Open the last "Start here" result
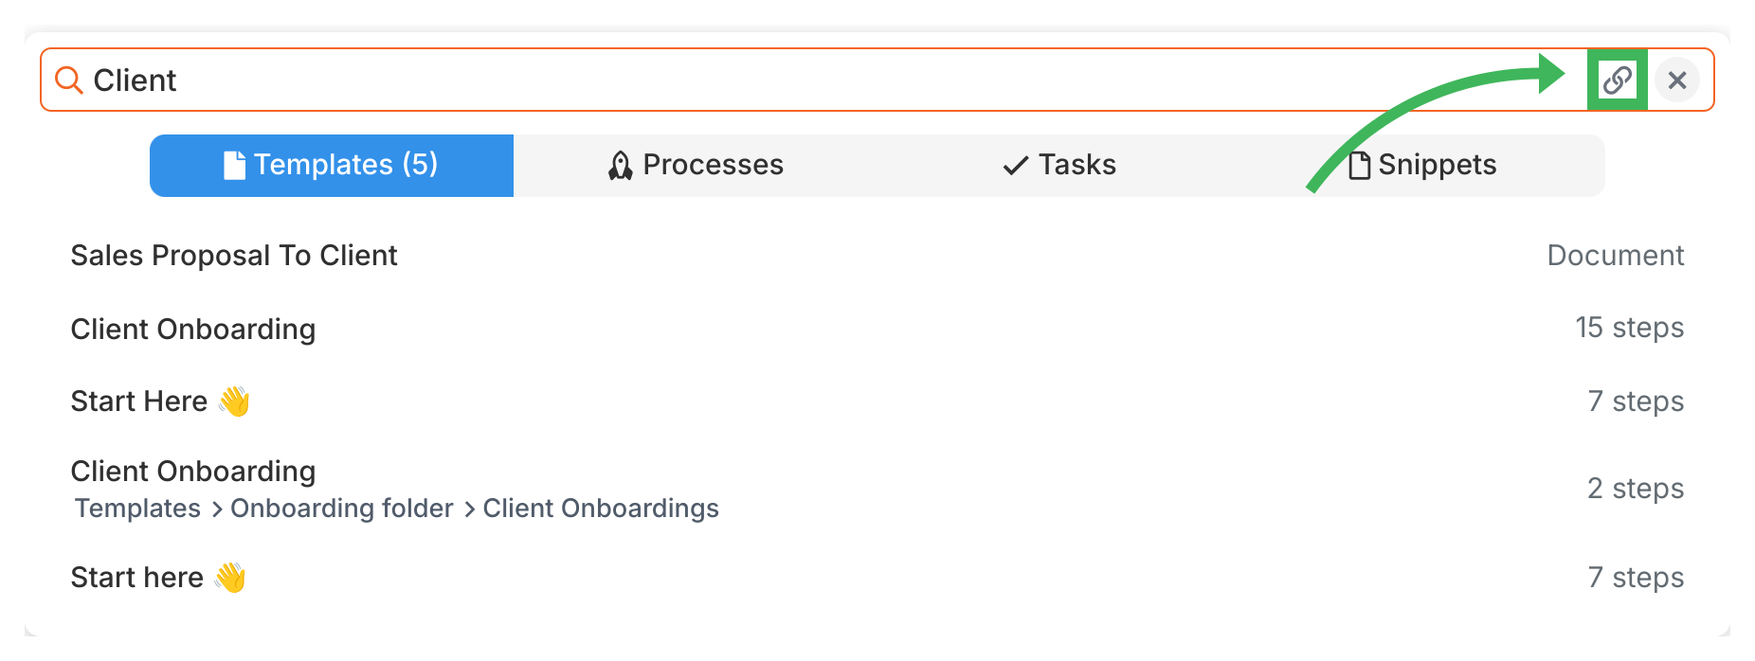Viewport: 1755px width, 661px height. coord(137,578)
